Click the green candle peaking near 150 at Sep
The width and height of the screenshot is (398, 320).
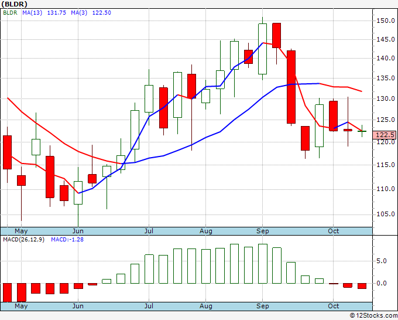click(262, 49)
